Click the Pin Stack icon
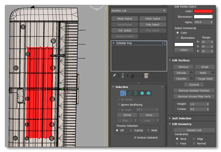221x152 pixels. [114, 76]
